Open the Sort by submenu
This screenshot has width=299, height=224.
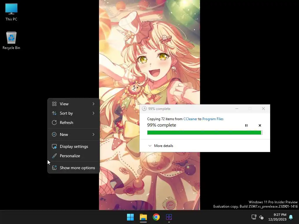[73, 113]
